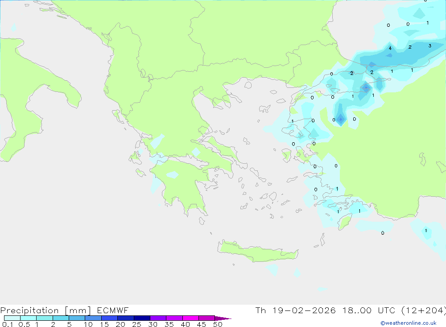This screenshot has width=446, height=327.
Task: Click the '4' precipitation value on map
Action: (x=390, y=48)
